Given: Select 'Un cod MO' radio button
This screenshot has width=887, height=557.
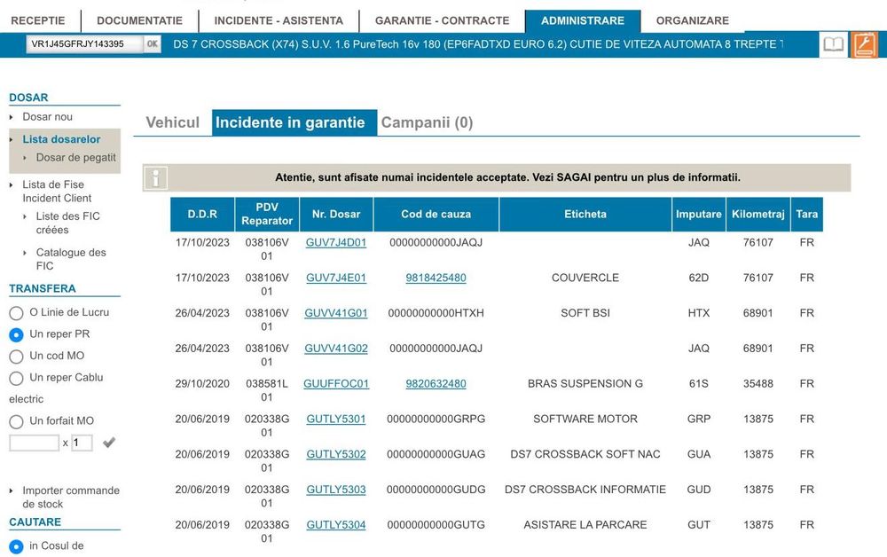Looking at the screenshot, I should click(16, 357).
